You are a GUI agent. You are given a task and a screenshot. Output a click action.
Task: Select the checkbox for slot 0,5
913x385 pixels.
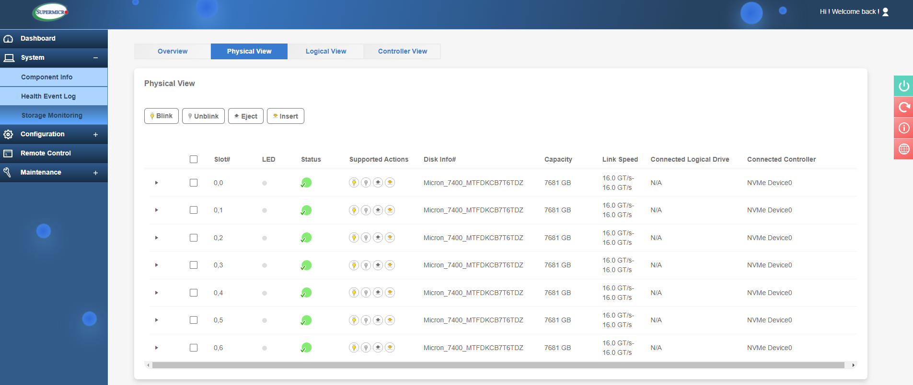pyautogui.click(x=194, y=320)
